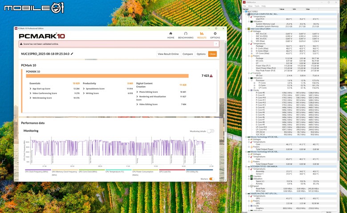Image resolution: width=347 pixels, height=213 pixels.
Task: Open the Results tab in PCMark 10
Action: click(202, 35)
